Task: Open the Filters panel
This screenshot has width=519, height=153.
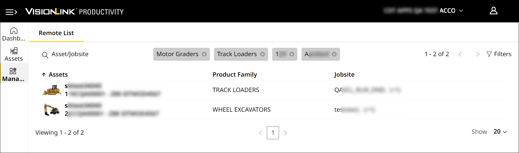Action: point(499,54)
